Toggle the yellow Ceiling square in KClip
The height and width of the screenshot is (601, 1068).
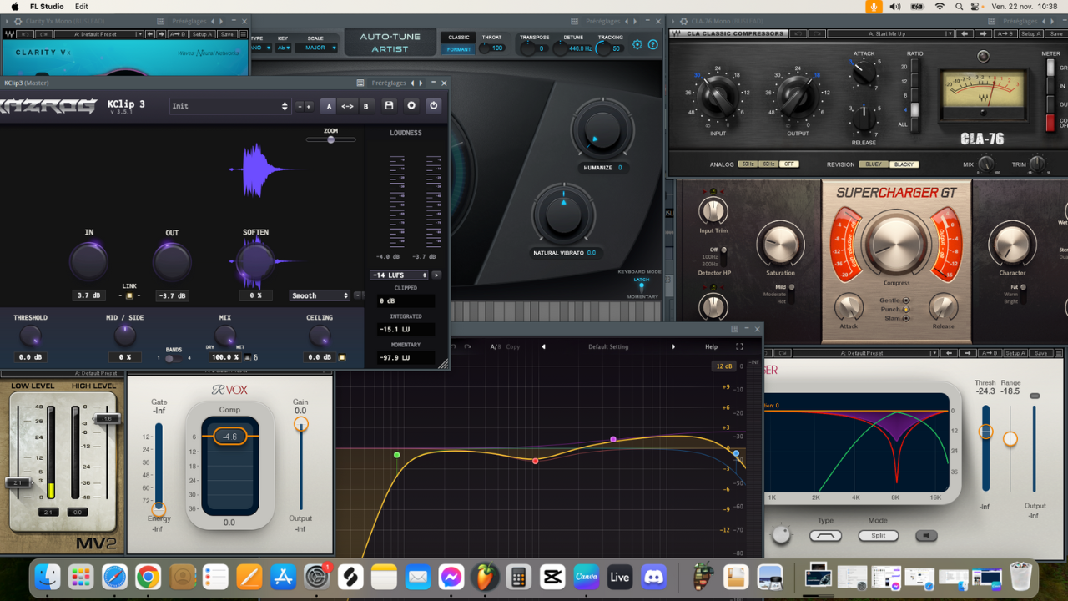(341, 357)
